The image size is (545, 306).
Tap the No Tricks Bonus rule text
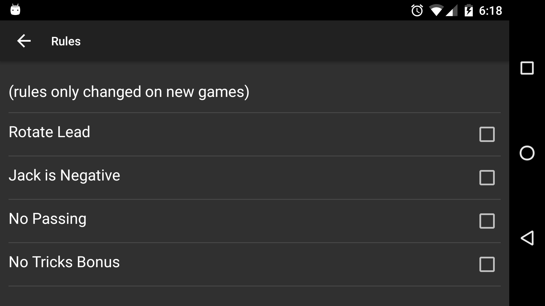[64, 262]
